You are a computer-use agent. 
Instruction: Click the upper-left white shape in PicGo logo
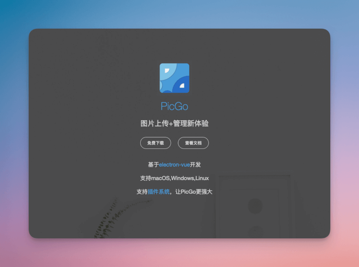click(167, 70)
